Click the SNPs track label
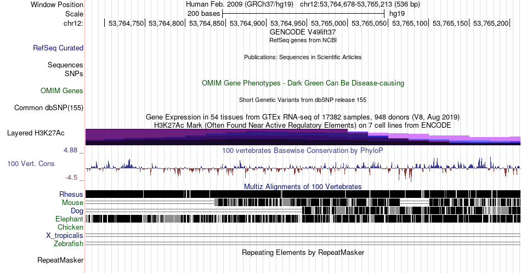The width and height of the screenshot is (521, 273). (74, 73)
